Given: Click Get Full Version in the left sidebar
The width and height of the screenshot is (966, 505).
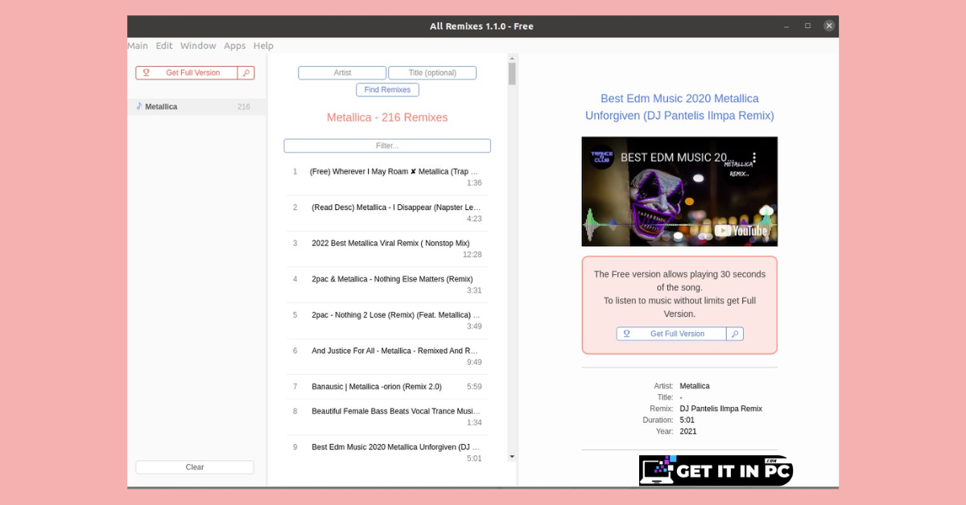Looking at the screenshot, I should pyautogui.click(x=187, y=72).
